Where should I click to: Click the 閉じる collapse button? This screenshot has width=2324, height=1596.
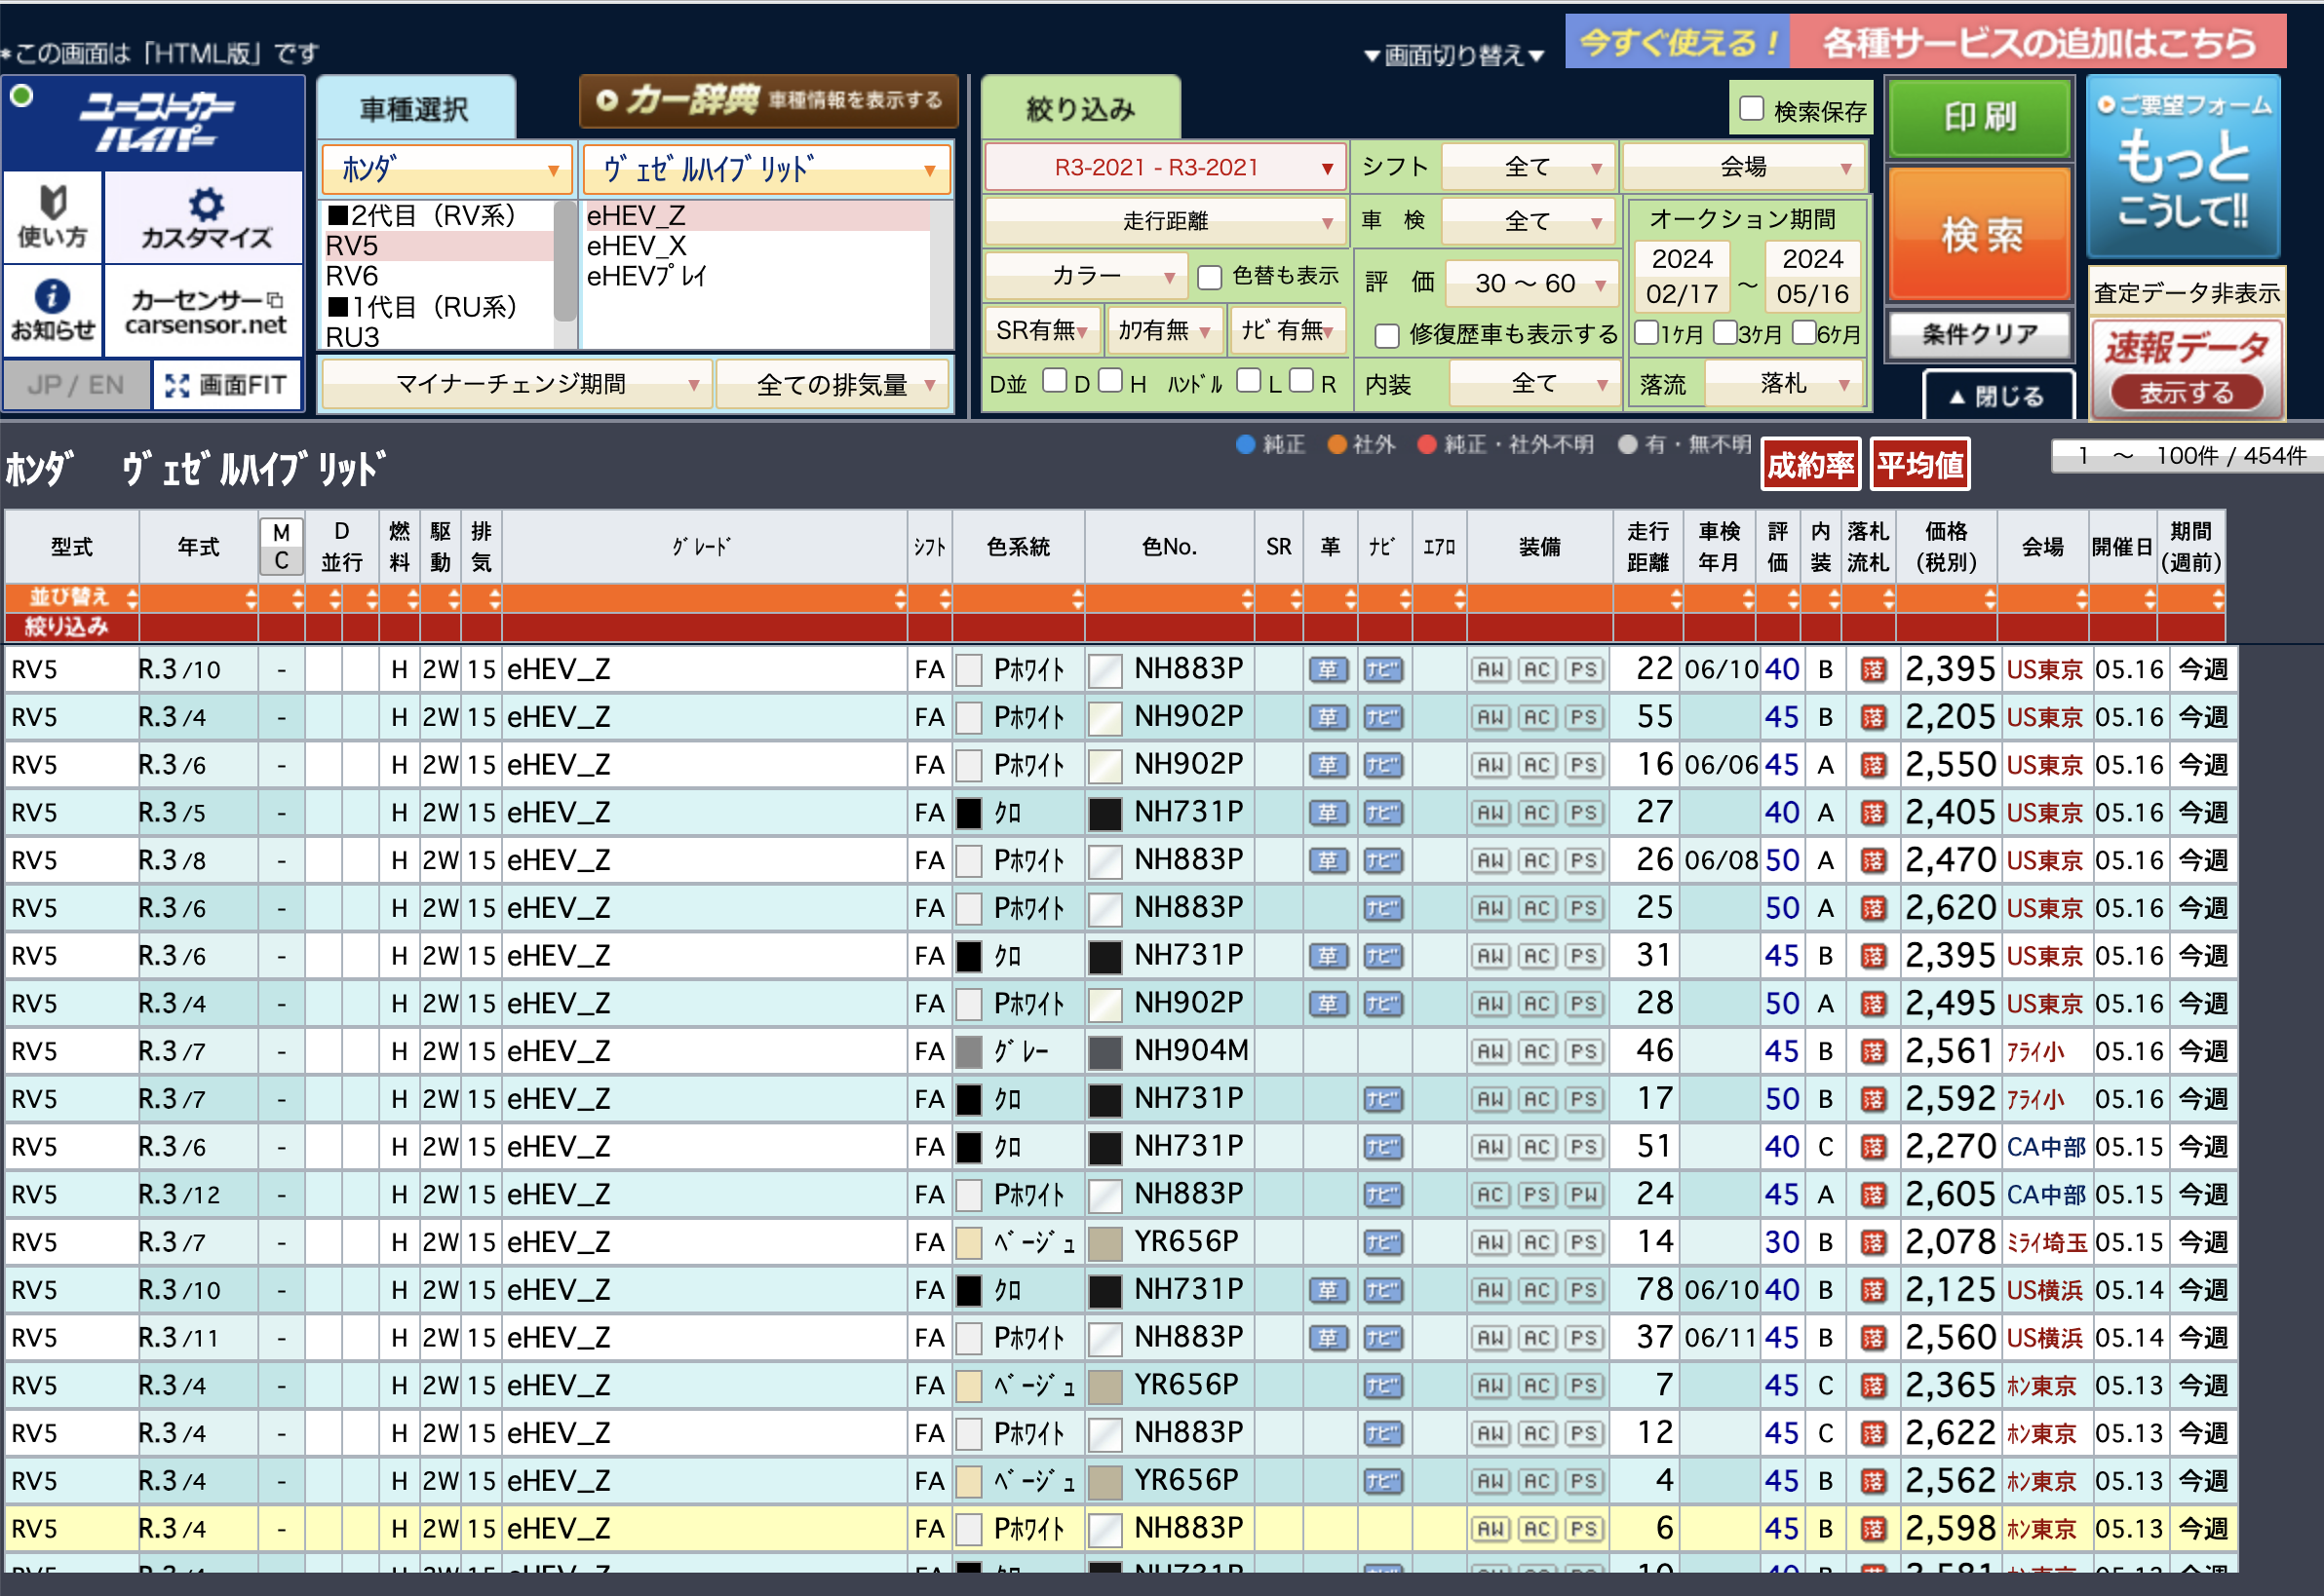(x=1996, y=397)
